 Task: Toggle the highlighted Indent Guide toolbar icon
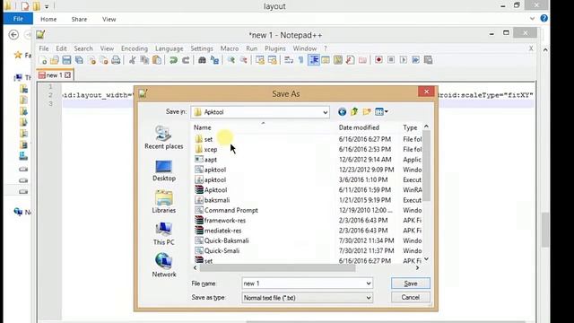[x=314, y=60]
